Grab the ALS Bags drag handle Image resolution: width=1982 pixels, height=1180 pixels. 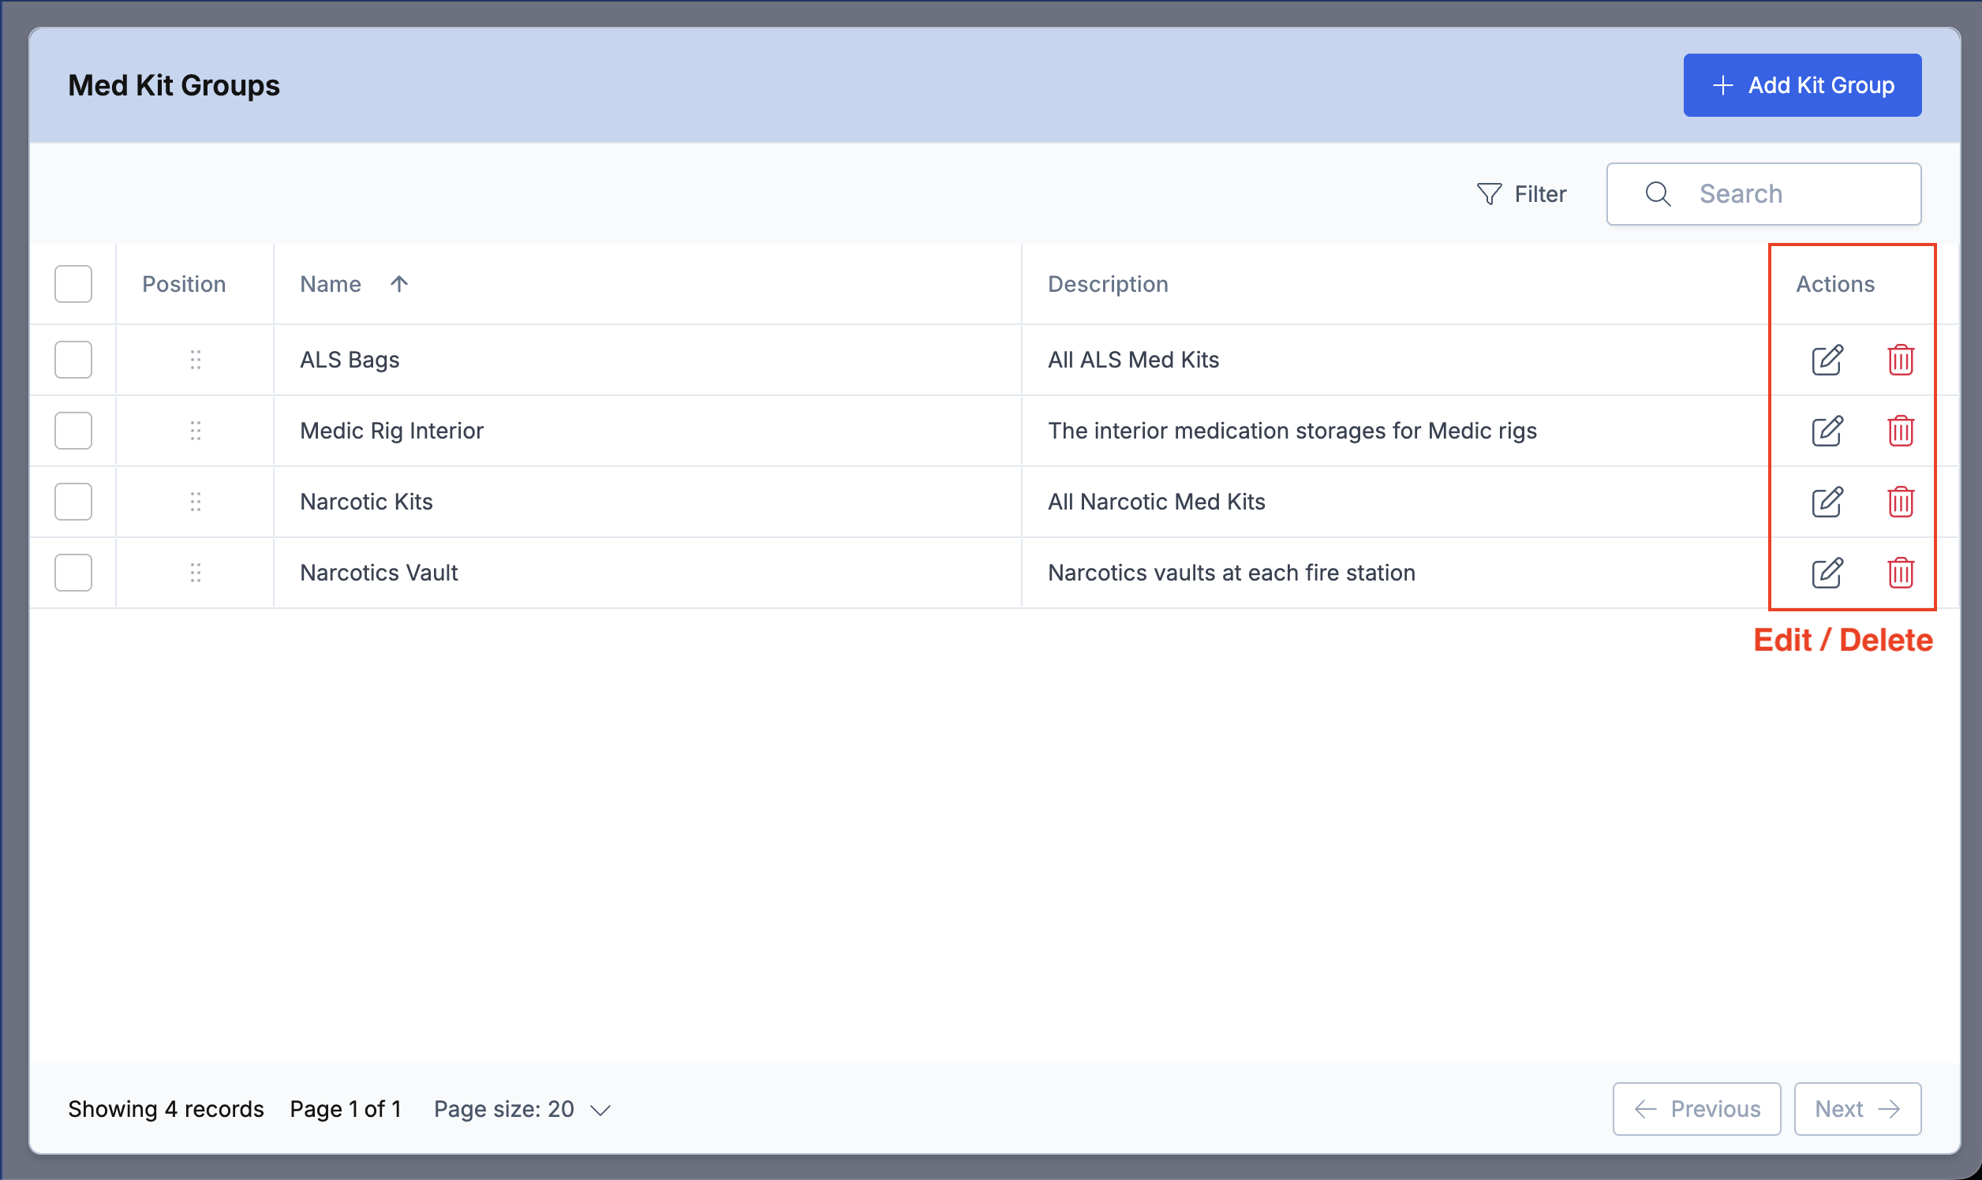[196, 360]
